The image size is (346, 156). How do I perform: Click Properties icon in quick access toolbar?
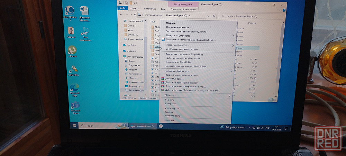[126, 3]
